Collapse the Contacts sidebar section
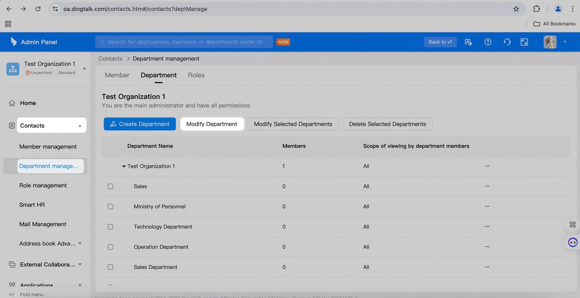The width and height of the screenshot is (580, 298). tap(80, 126)
